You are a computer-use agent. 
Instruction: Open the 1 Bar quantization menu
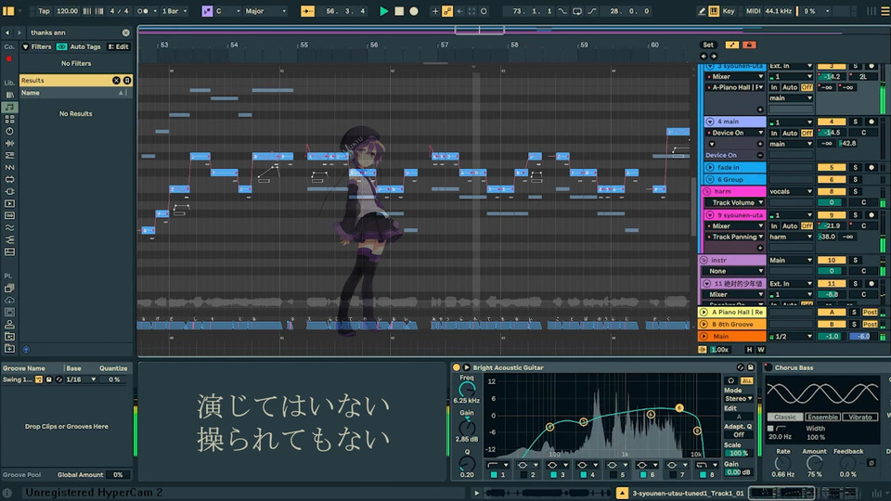pyautogui.click(x=174, y=11)
